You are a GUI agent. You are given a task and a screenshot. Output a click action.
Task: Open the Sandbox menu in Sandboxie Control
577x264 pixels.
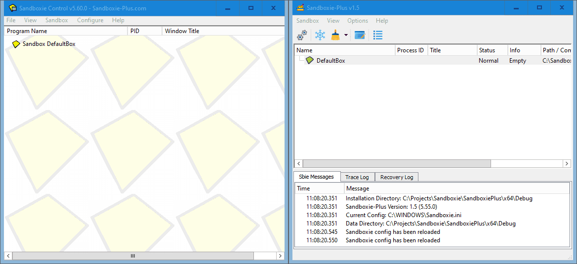tap(56, 20)
